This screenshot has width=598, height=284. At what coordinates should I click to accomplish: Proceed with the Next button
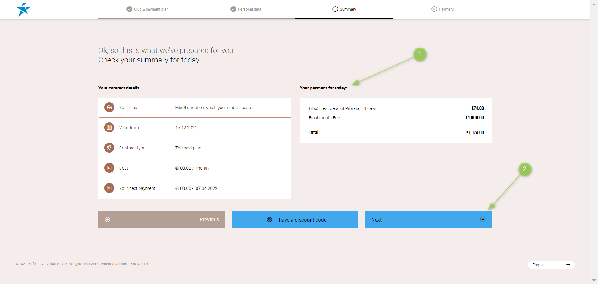point(428,219)
